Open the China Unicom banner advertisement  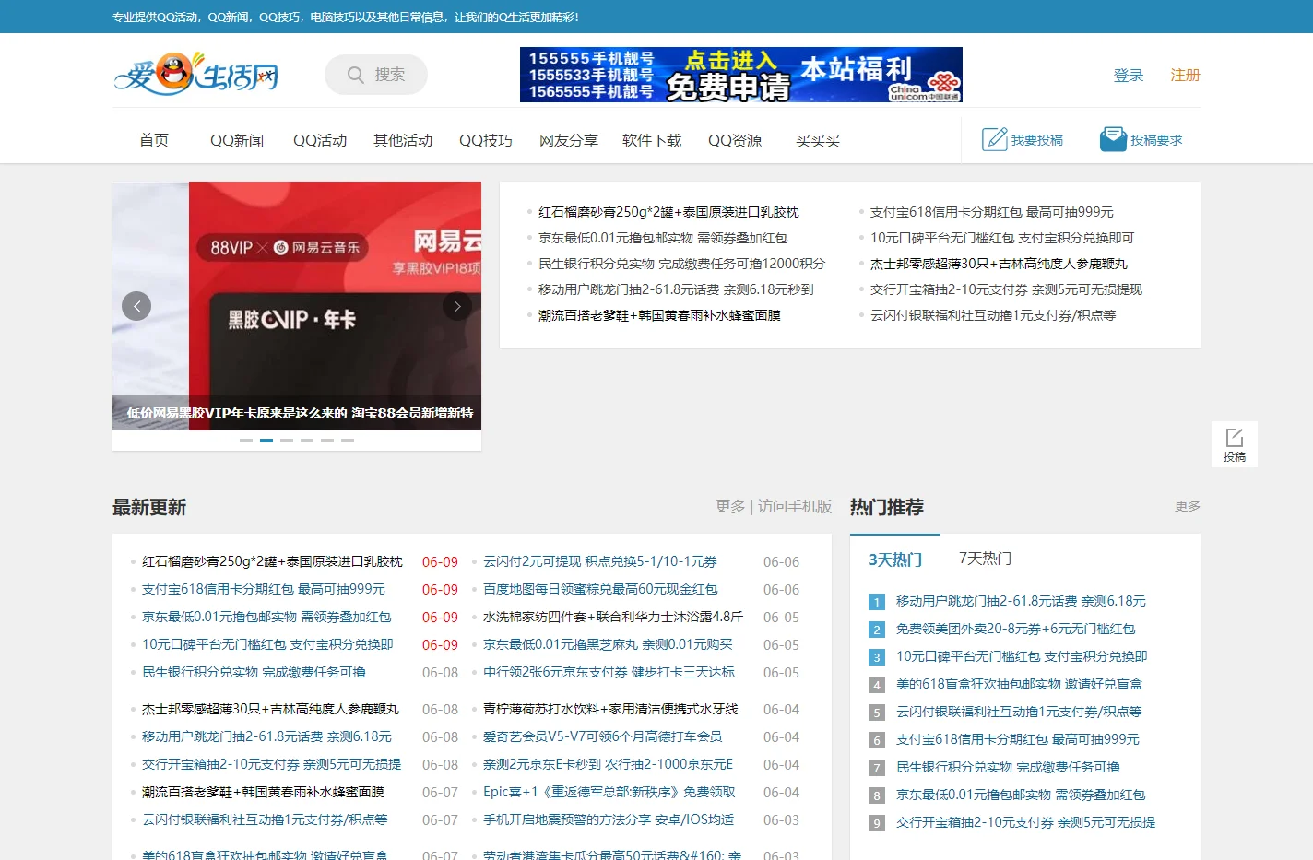[x=741, y=75]
